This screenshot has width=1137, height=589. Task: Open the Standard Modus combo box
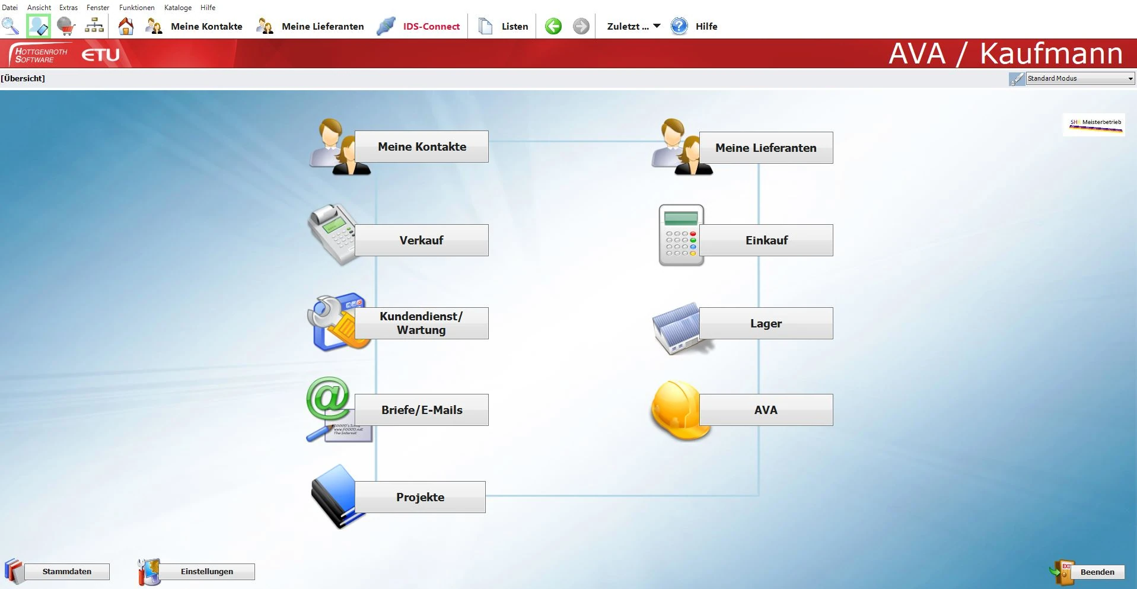pyautogui.click(x=1080, y=78)
